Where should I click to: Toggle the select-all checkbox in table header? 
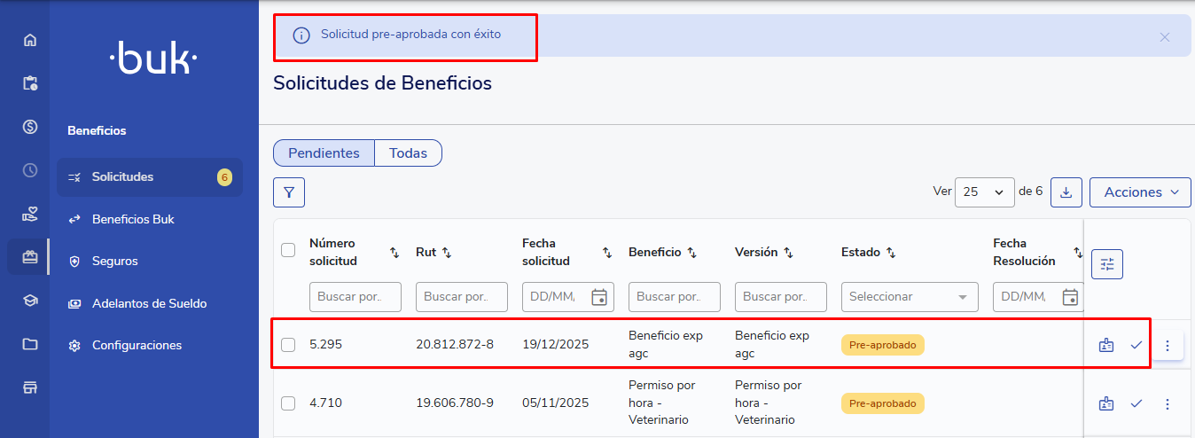coord(288,250)
